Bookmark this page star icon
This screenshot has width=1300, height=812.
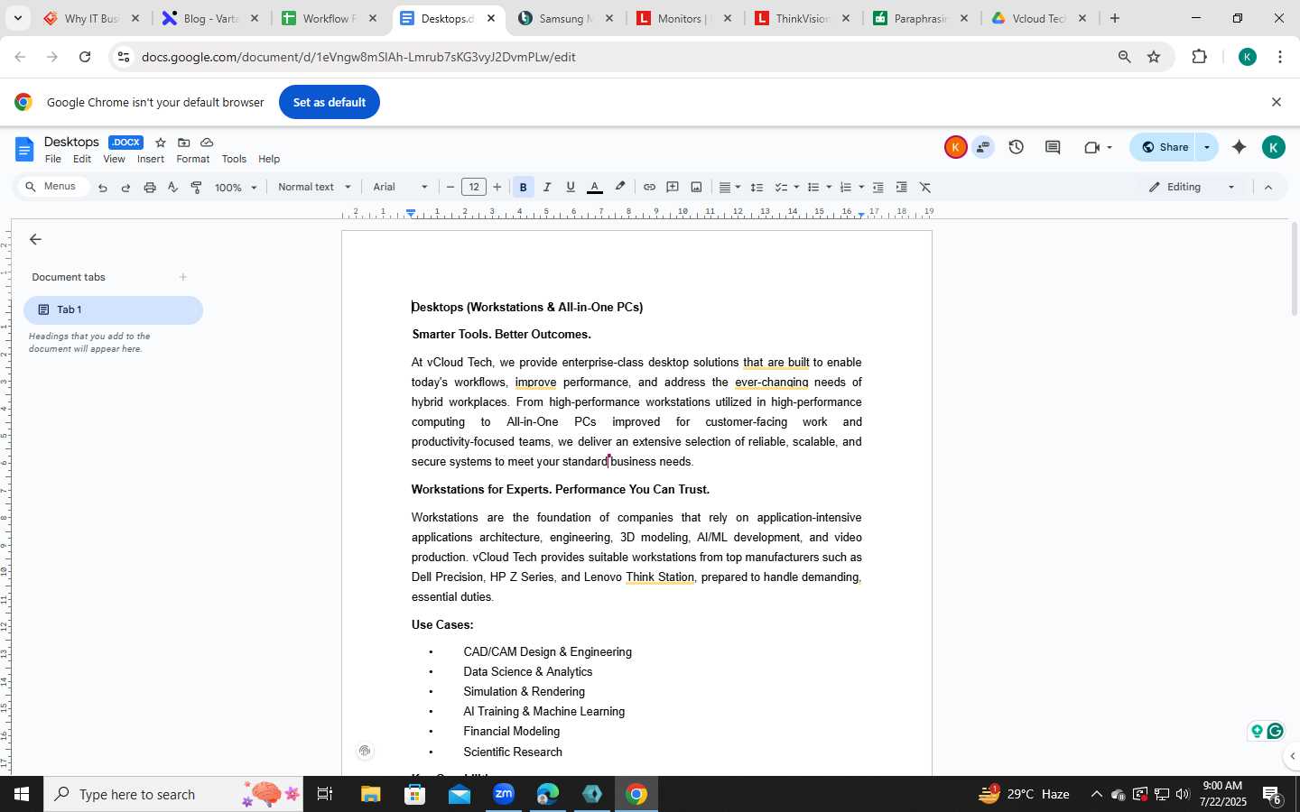[1154, 57]
